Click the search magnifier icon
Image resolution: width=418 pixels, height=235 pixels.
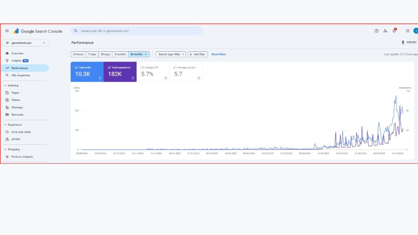76,31
